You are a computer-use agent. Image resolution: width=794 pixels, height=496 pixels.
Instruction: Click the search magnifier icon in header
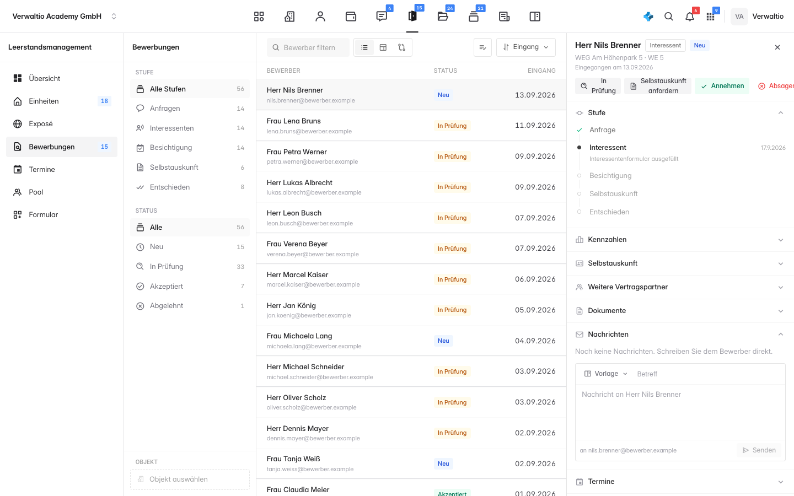(x=669, y=17)
